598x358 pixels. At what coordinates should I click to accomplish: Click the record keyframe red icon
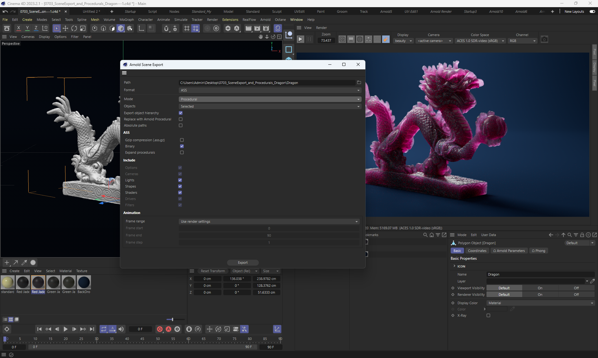tap(160, 329)
